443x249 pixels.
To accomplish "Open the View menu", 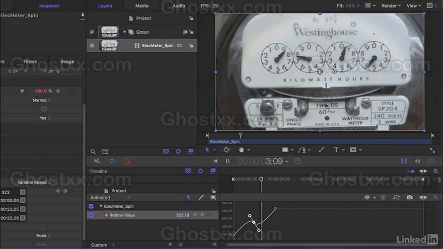I will point(414,6).
